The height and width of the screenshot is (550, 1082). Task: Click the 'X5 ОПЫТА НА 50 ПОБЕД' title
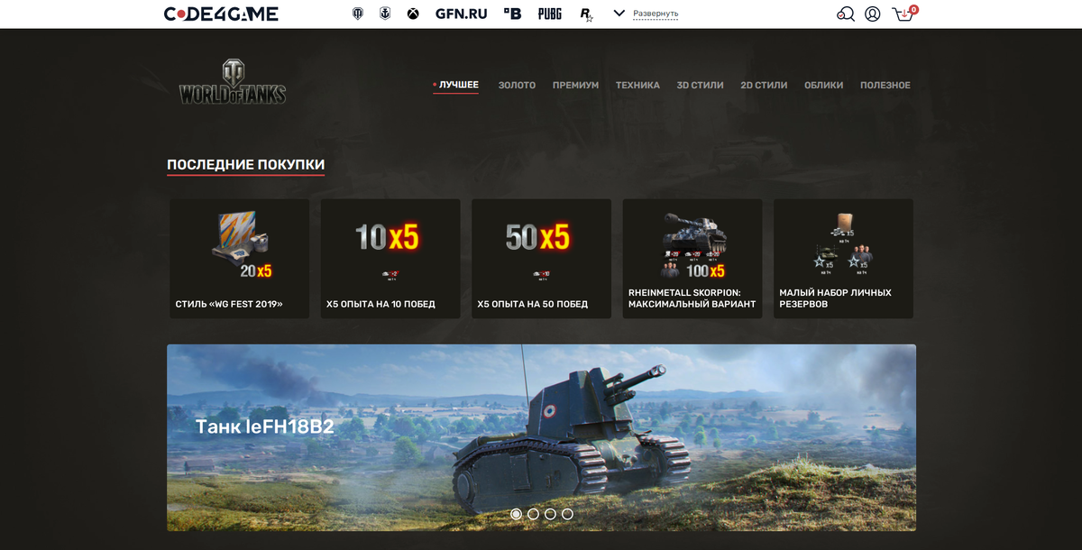(532, 304)
